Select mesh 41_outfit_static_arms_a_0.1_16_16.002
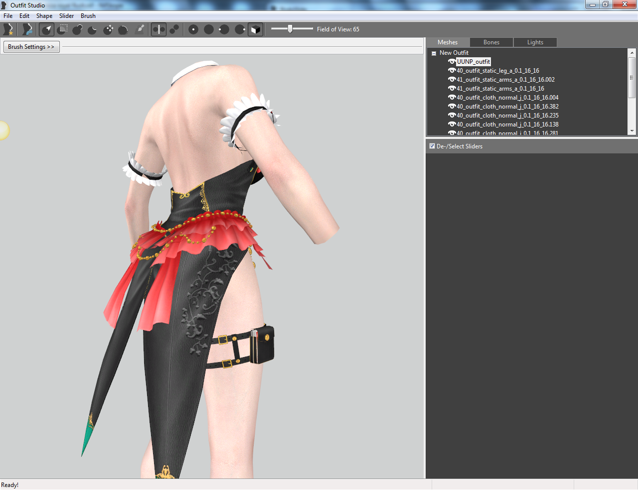The width and height of the screenshot is (638, 490). 505,80
